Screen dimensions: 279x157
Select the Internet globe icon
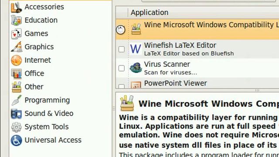17,60
